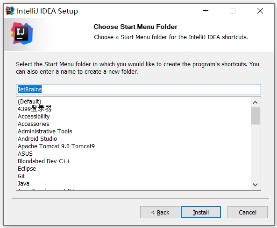Viewport: 277px width, 228px height.
Task: Close the IntelliJ IDEA Setup window
Action: point(260,11)
